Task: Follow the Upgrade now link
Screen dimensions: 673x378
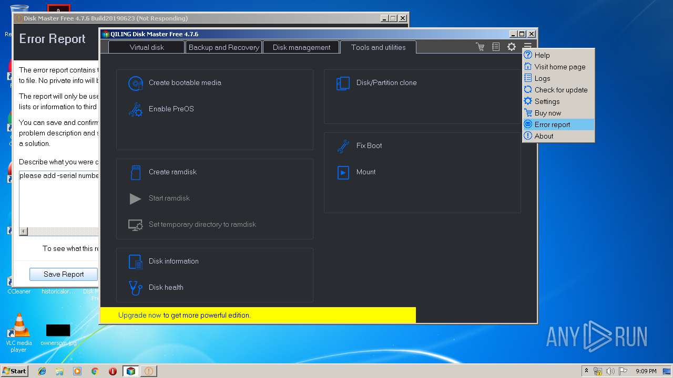Action: (x=139, y=316)
